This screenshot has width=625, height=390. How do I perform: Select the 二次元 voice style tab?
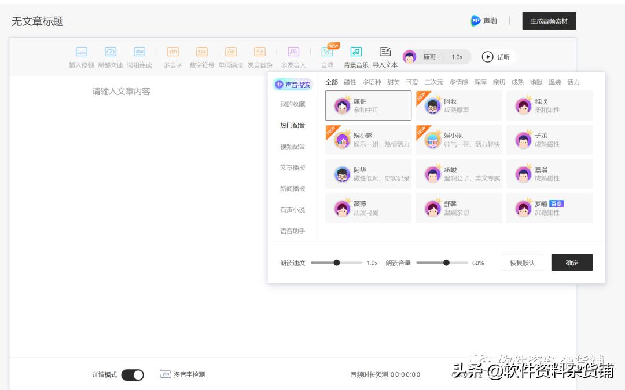coord(433,82)
